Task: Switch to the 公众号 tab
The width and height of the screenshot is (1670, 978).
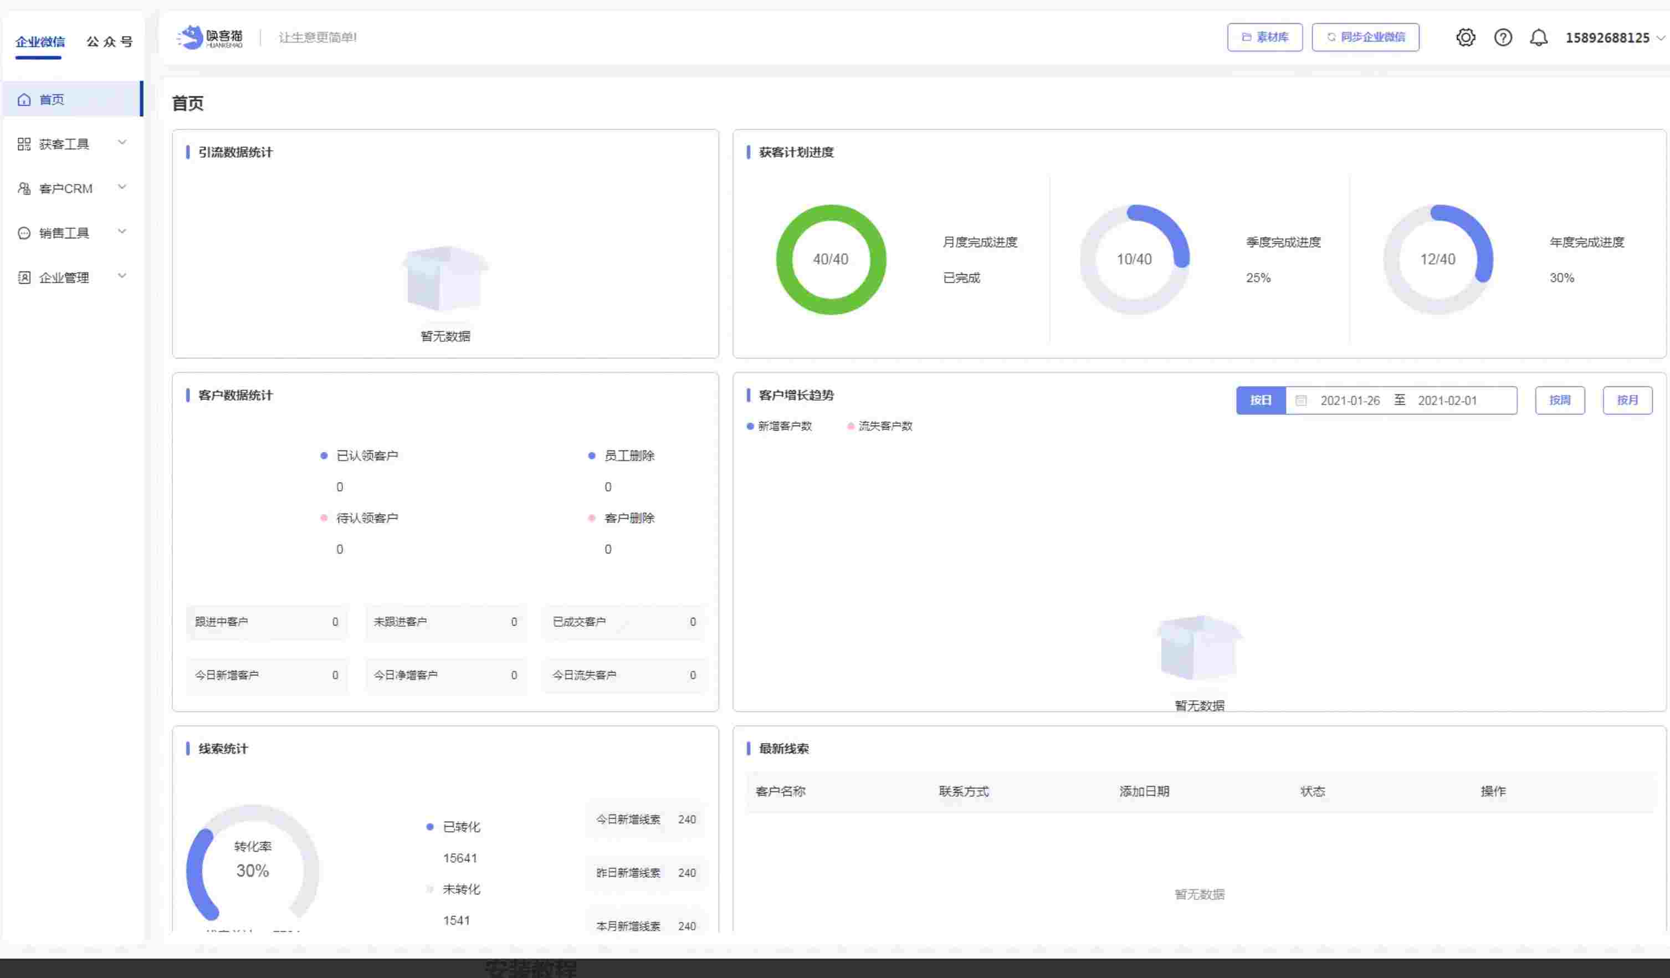Action: point(110,41)
